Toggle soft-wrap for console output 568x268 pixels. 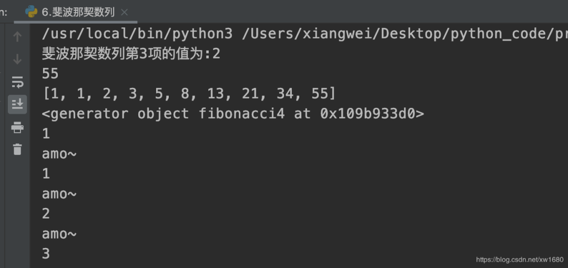[x=17, y=82]
